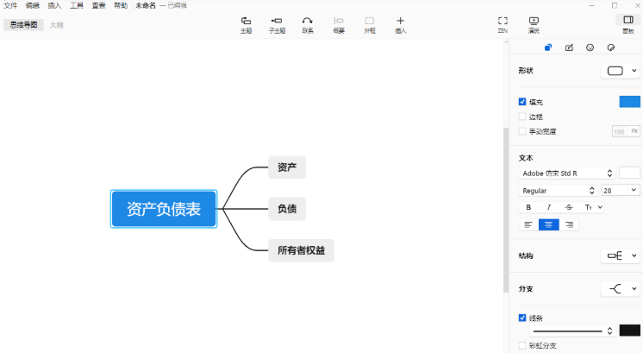Enable the border (边框) checkbox

click(x=522, y=117)
